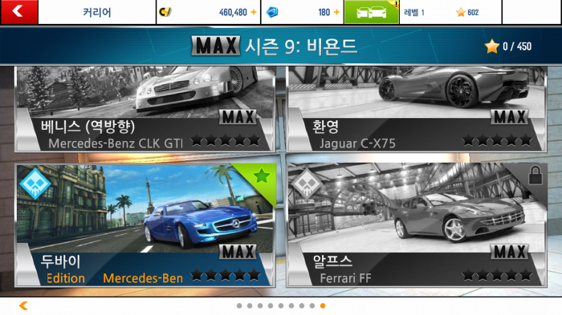Screen dimensions: 562x315
Task: Go to the first season page dot
Action: tap(239, 305)
